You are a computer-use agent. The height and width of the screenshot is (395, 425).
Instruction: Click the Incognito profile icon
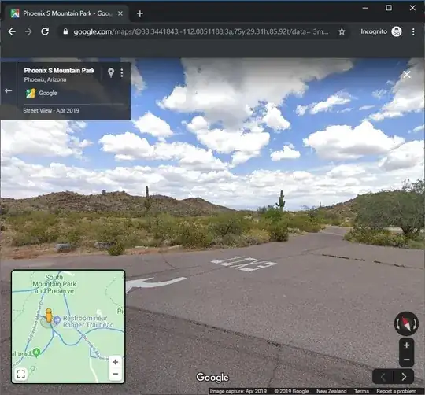coord(396,31)
